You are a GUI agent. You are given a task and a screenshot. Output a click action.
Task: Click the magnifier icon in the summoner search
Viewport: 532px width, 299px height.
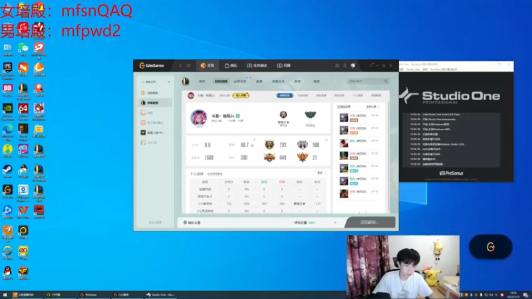click(386, 81)
